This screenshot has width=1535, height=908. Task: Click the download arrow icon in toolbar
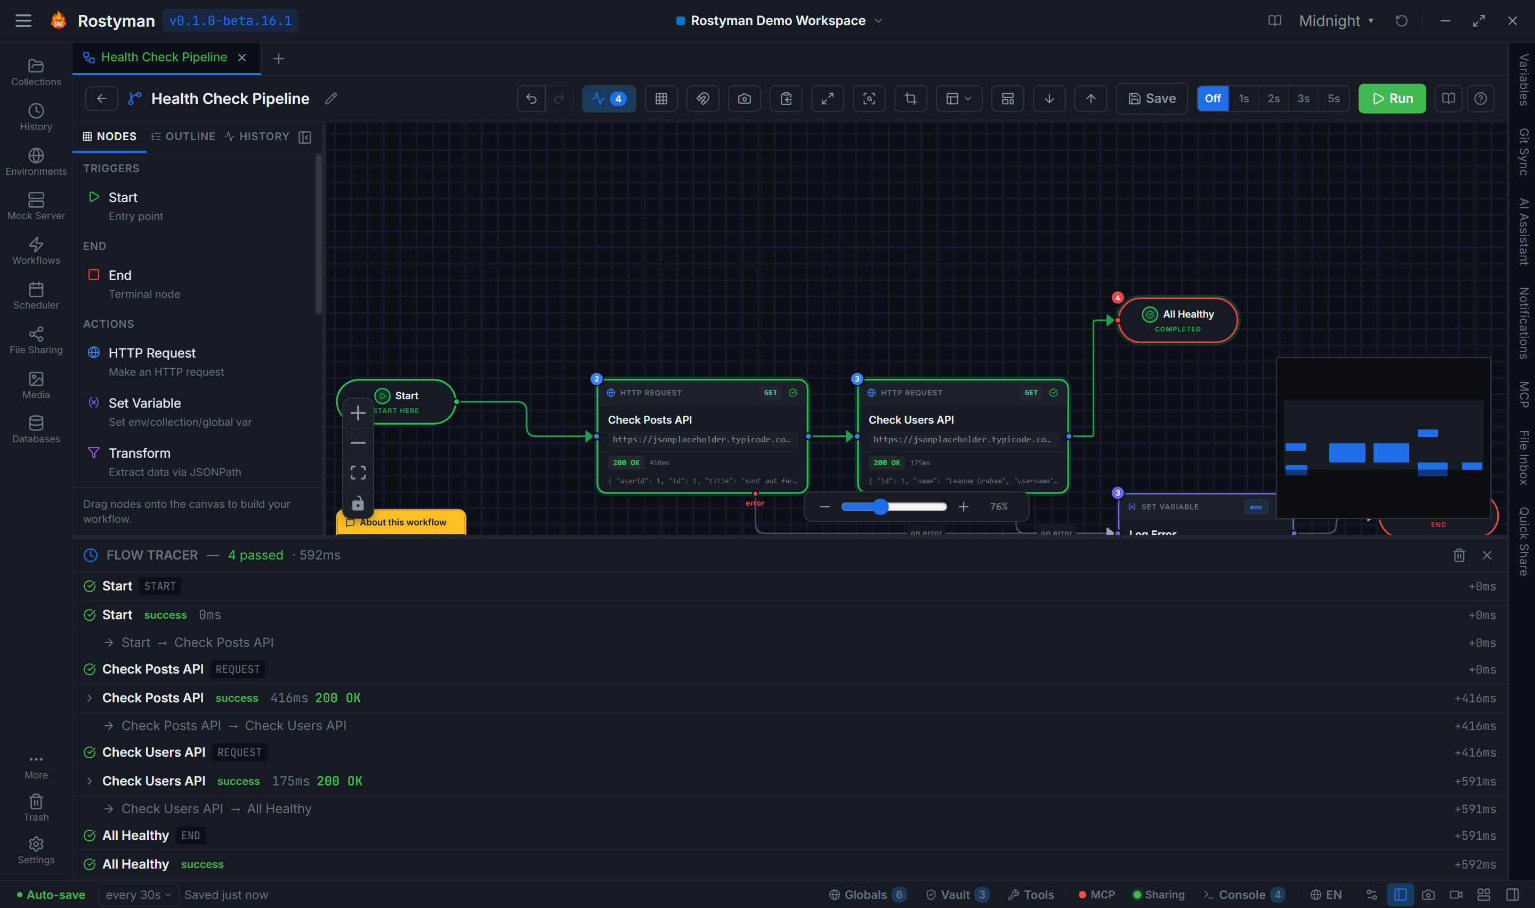(x=1049, y=99)
